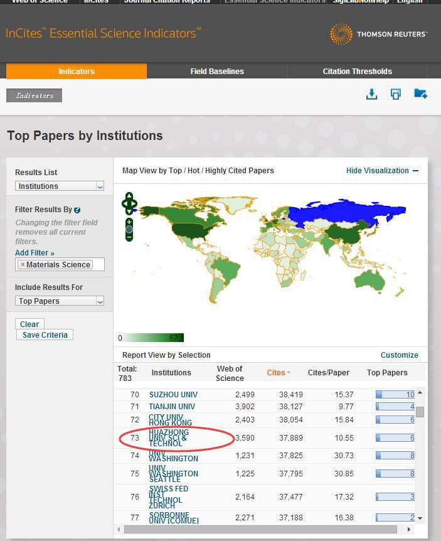441x541 pixels.
Task: Click the add-to-folder icon
Action: 420,94
